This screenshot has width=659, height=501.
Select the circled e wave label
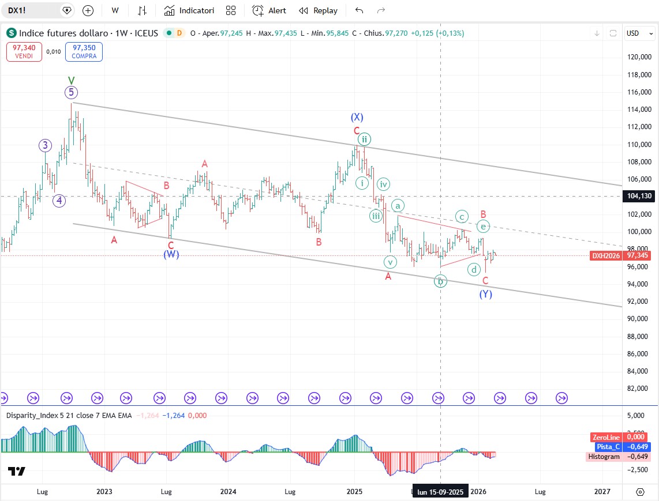pyautogui.click(x=484, y=227)
